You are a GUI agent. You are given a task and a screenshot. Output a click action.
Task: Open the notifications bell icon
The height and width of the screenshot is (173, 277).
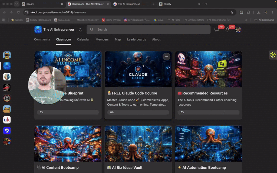click(227, 30)
